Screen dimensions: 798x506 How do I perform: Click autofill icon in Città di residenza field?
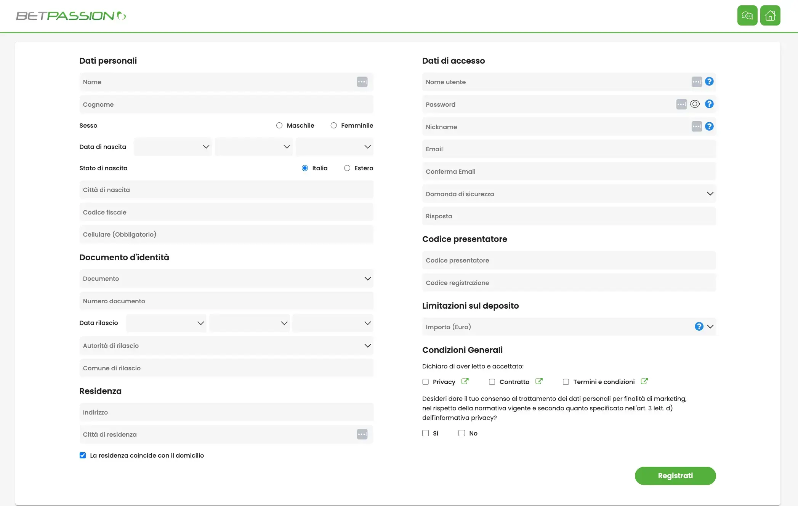tap(362, 434)
